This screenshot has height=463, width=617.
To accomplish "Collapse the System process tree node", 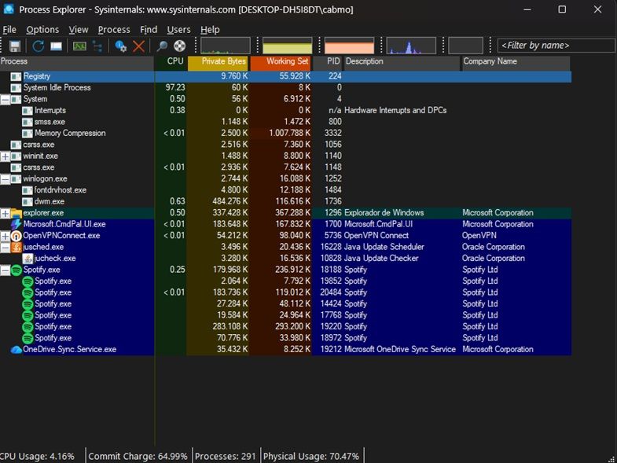I will click(6, 100).
